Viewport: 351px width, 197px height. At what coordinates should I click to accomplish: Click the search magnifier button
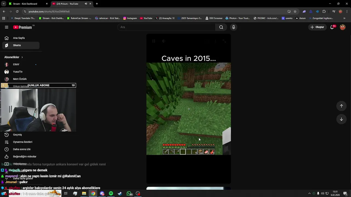[x=221, y=27]
